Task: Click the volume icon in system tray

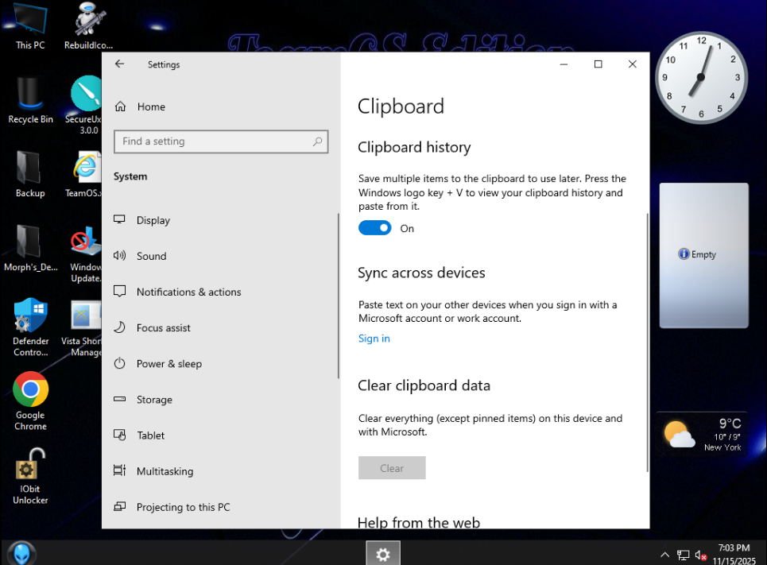Action: point(701,555)
